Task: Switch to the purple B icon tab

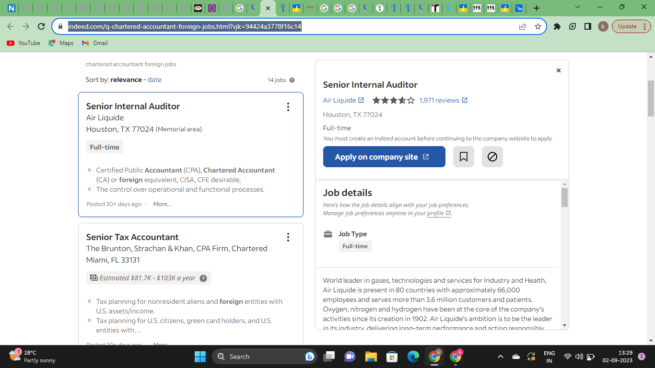Action: click(212, 8)
